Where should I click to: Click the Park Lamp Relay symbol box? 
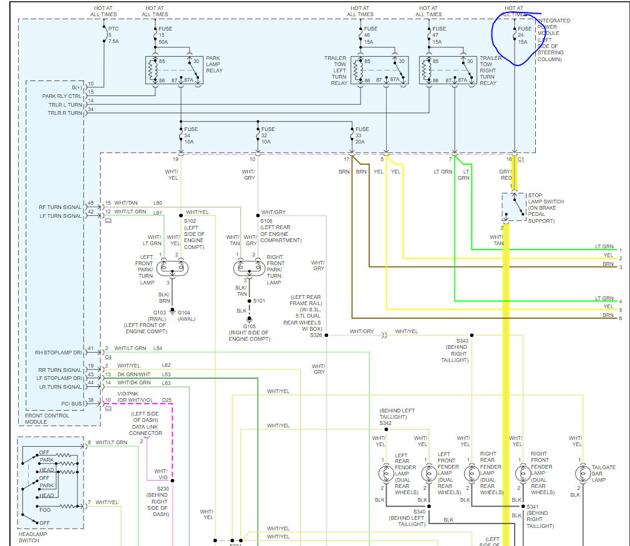coord(174,71)
